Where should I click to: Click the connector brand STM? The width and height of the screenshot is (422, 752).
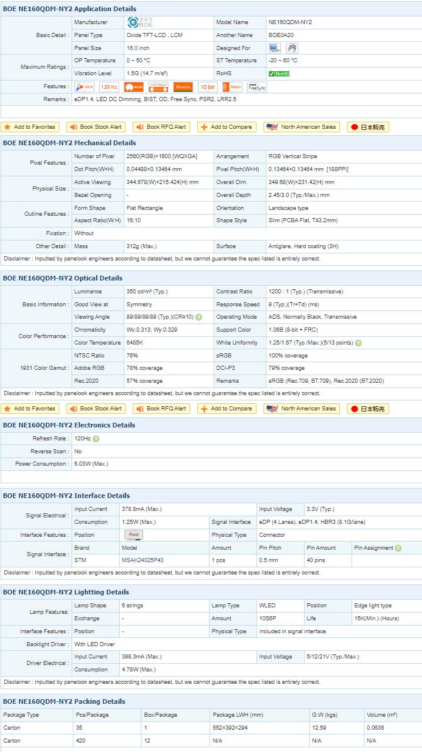tap(80, 560)
